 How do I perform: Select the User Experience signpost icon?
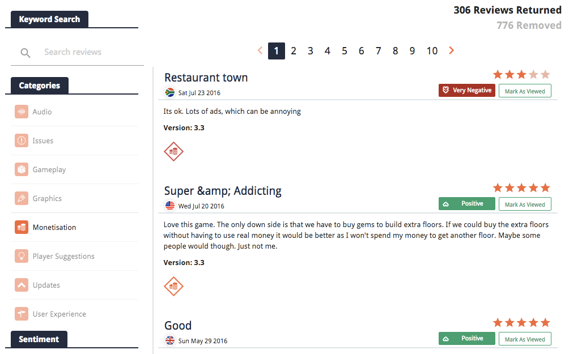pos(22,314)
